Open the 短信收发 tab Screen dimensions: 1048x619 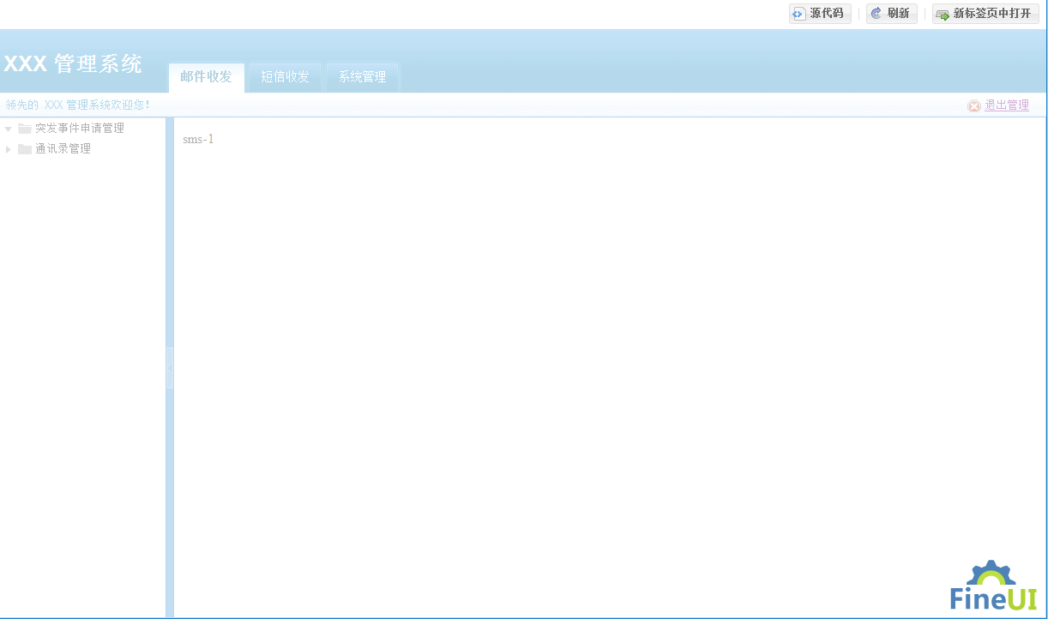[285, 77]
